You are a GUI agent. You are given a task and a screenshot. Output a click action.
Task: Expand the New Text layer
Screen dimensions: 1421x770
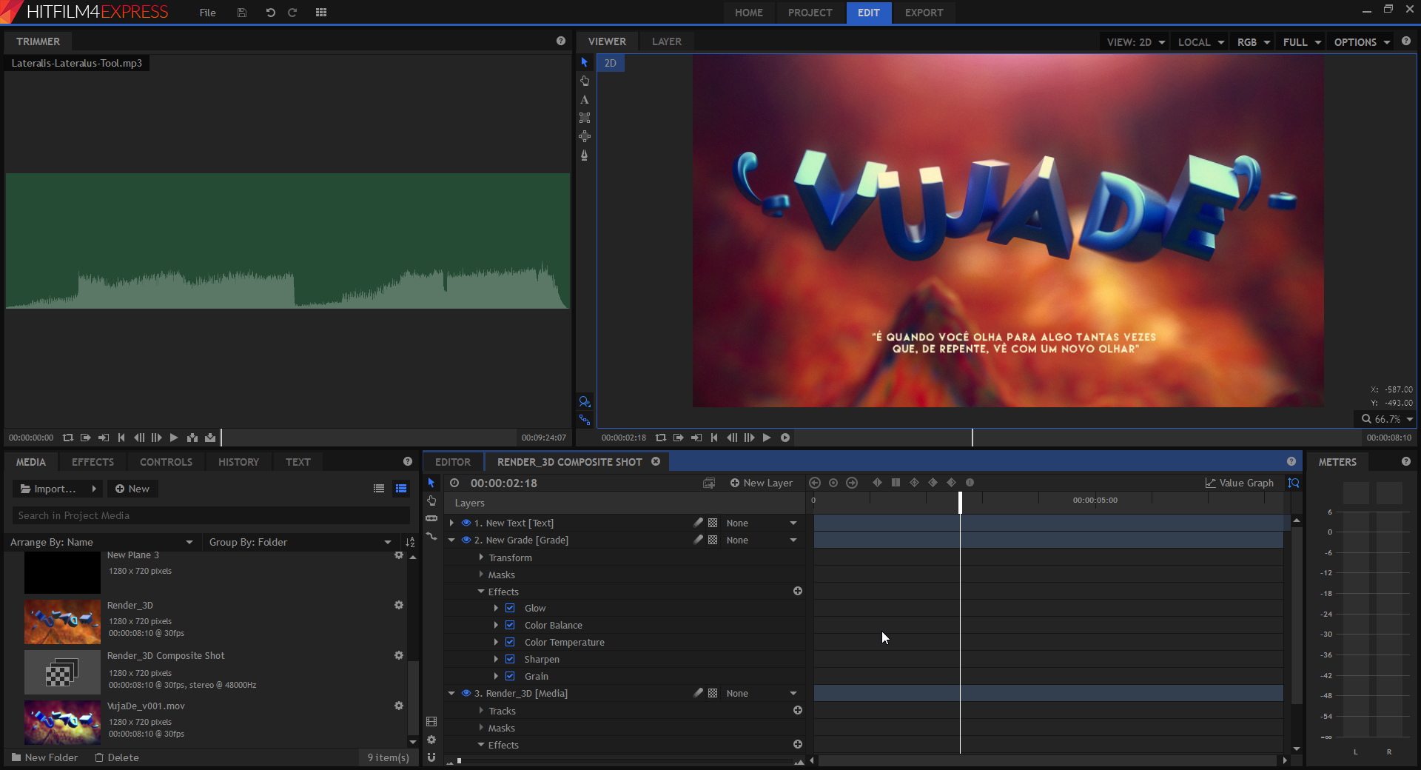pyautogui.click(x=451, y=523)
